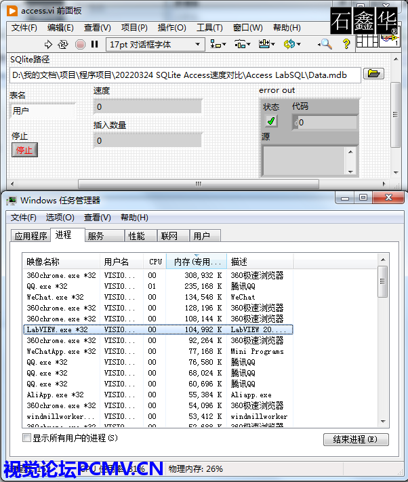
Task: Show Context Help question mark
Action: tap(346, 44)
